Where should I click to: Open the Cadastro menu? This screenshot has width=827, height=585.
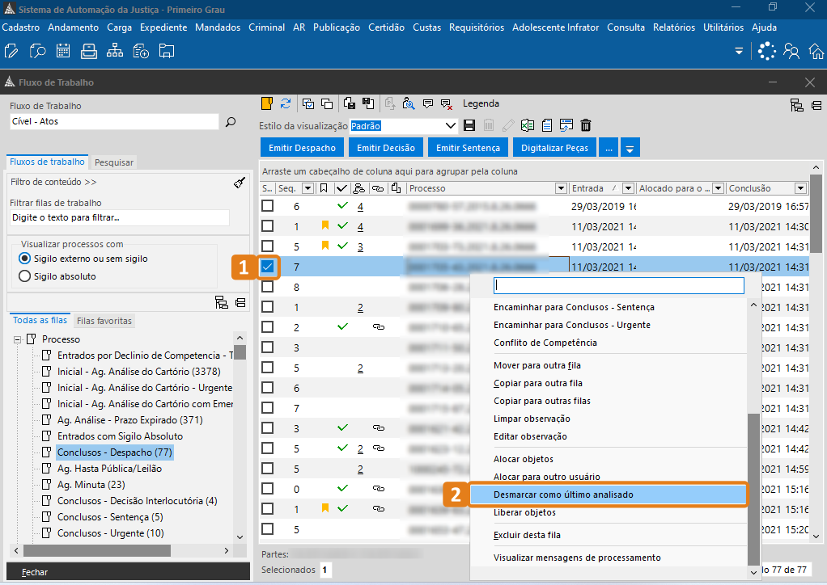point(20,27)
